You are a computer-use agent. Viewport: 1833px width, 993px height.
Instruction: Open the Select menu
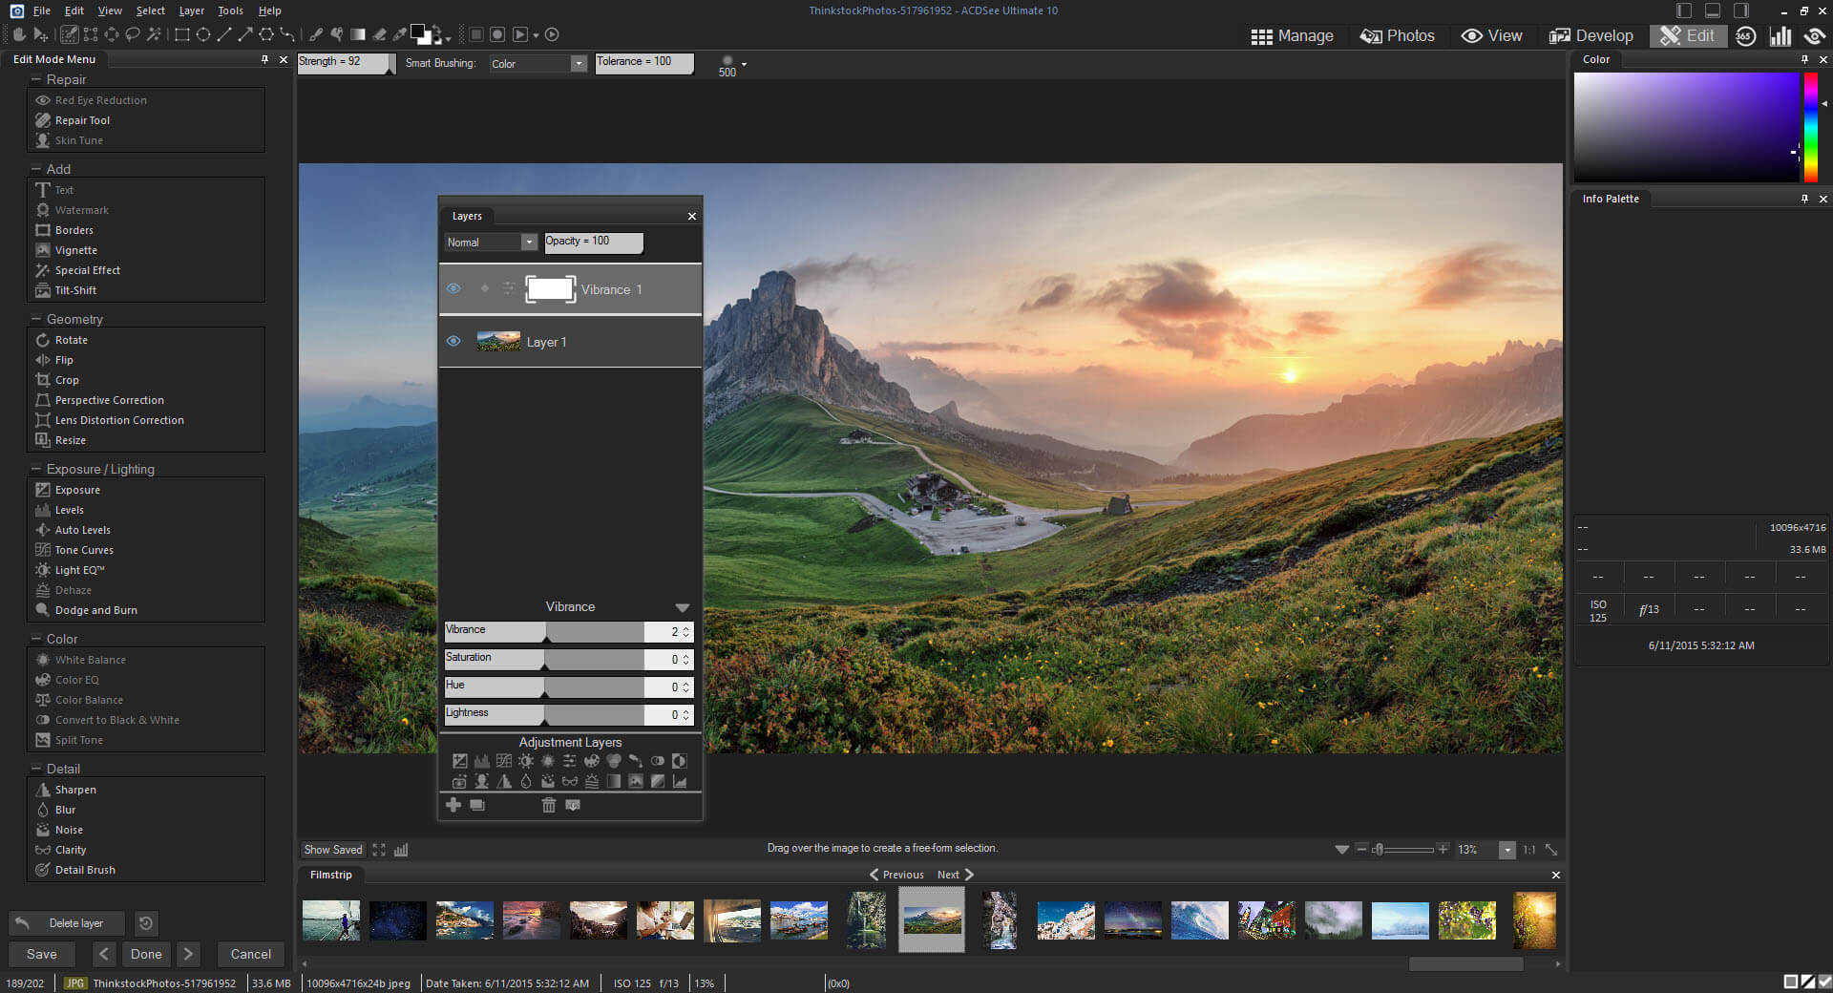[151, 11]
